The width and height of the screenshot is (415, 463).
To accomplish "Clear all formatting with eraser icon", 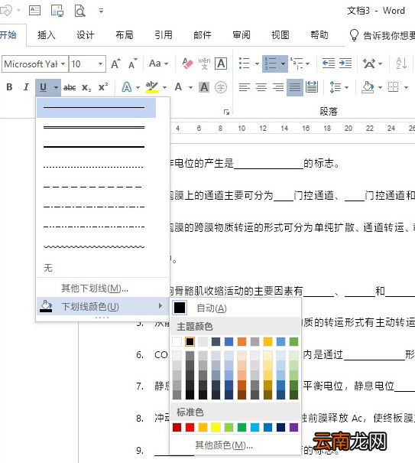I will [187, 64].
